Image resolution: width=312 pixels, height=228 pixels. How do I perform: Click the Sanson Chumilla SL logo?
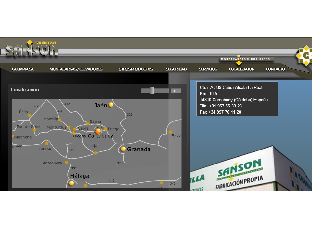[32, 48]
